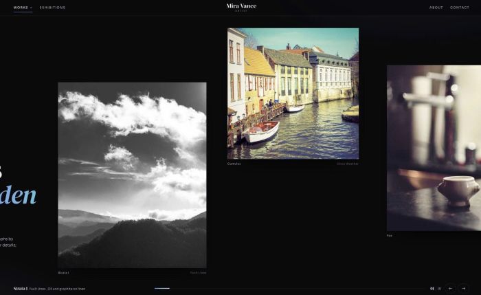Click the Mira Vance site logo
481x295 pixels.
241,7
